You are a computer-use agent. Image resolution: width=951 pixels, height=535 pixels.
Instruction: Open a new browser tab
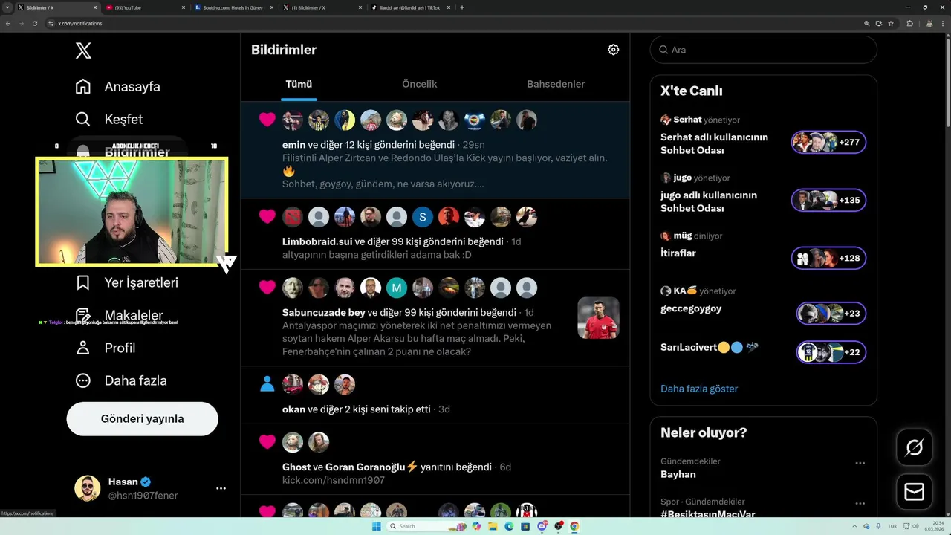(x=462, y=7)
